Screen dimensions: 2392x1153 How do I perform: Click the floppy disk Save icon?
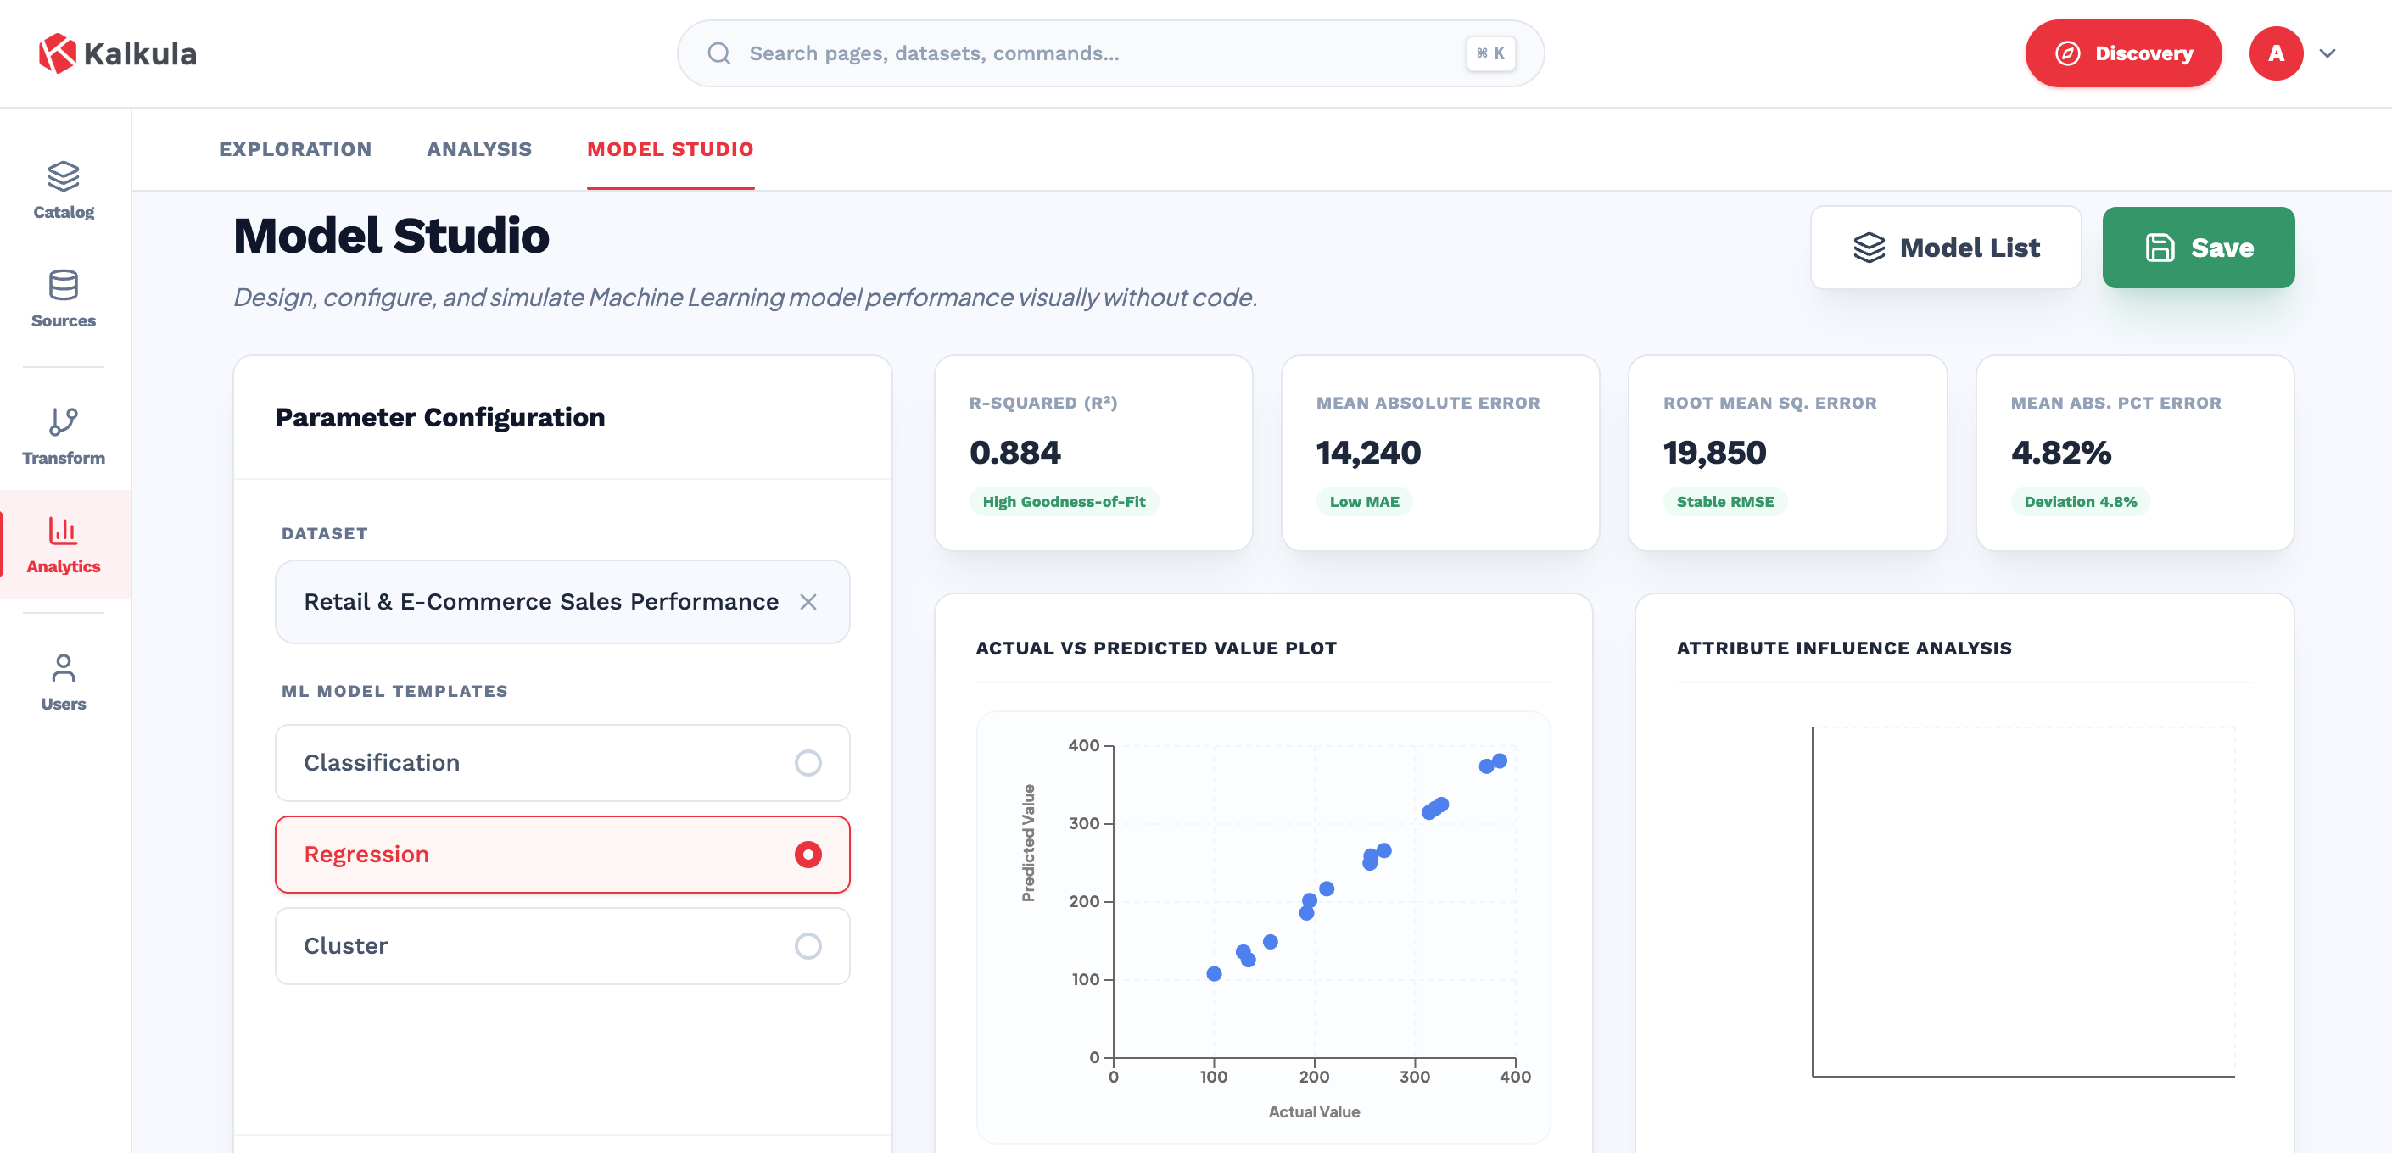[x=2160, y=247]
